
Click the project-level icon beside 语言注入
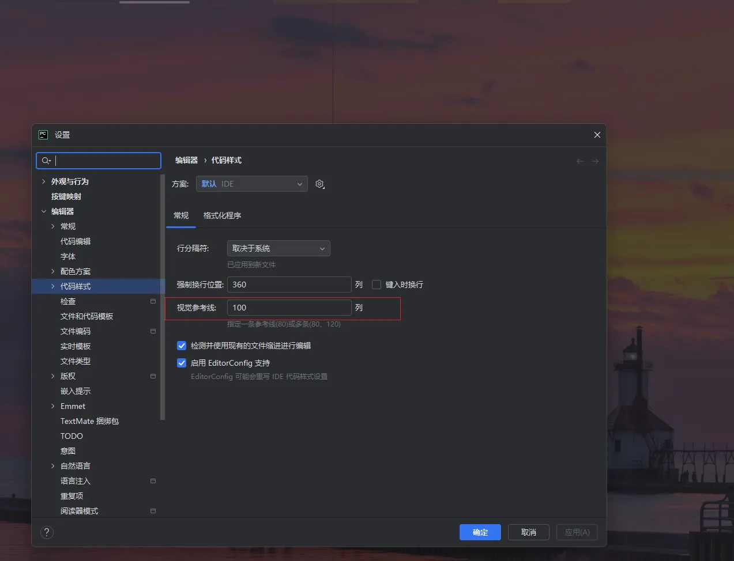(153, 481)
